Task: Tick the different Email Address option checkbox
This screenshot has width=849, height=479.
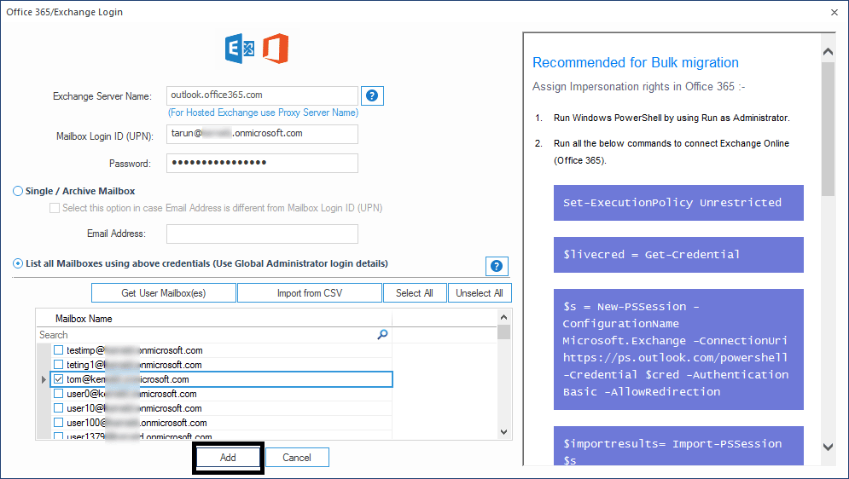Action: tap(55, 208)
